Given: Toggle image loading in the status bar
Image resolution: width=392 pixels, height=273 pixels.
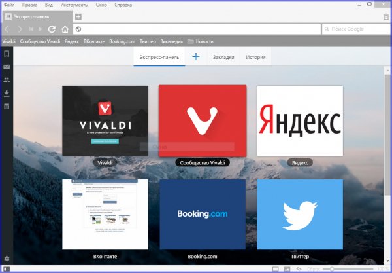Looking at the screenshot, I should pos(287,269).
